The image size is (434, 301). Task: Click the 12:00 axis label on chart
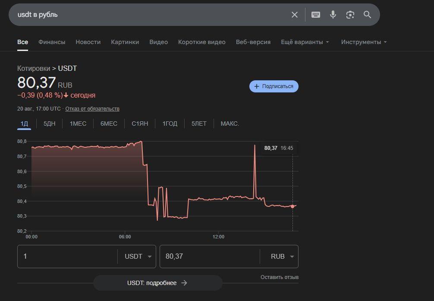[x=218, y=237]
